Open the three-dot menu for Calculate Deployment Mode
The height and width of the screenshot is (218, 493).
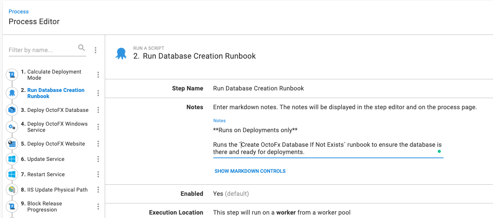[98, 75]
